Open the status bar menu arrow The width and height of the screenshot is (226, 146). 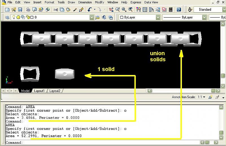coord(223,98)
